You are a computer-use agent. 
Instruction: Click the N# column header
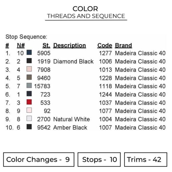tap(21, 45)
